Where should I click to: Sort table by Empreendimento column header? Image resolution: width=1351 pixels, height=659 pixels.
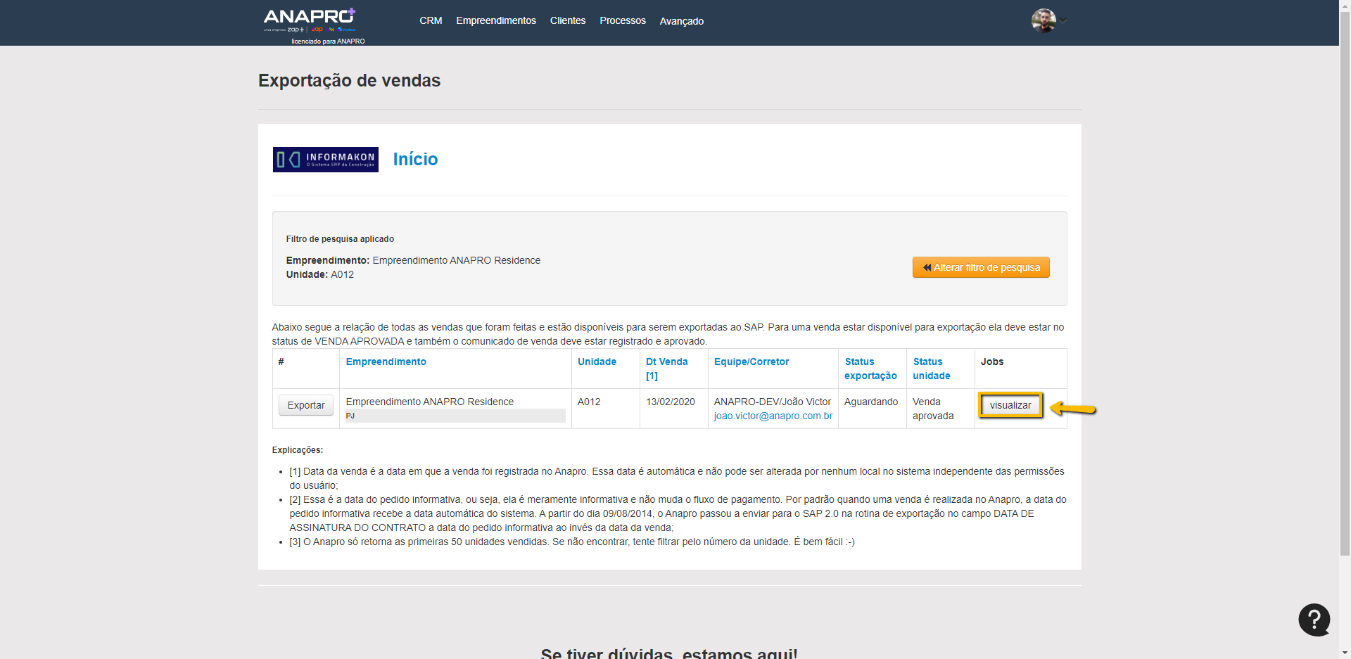386,362
